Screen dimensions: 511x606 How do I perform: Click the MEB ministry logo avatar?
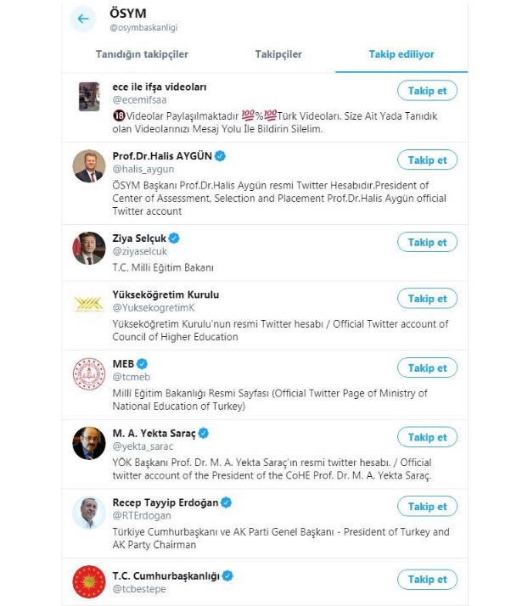89,374
